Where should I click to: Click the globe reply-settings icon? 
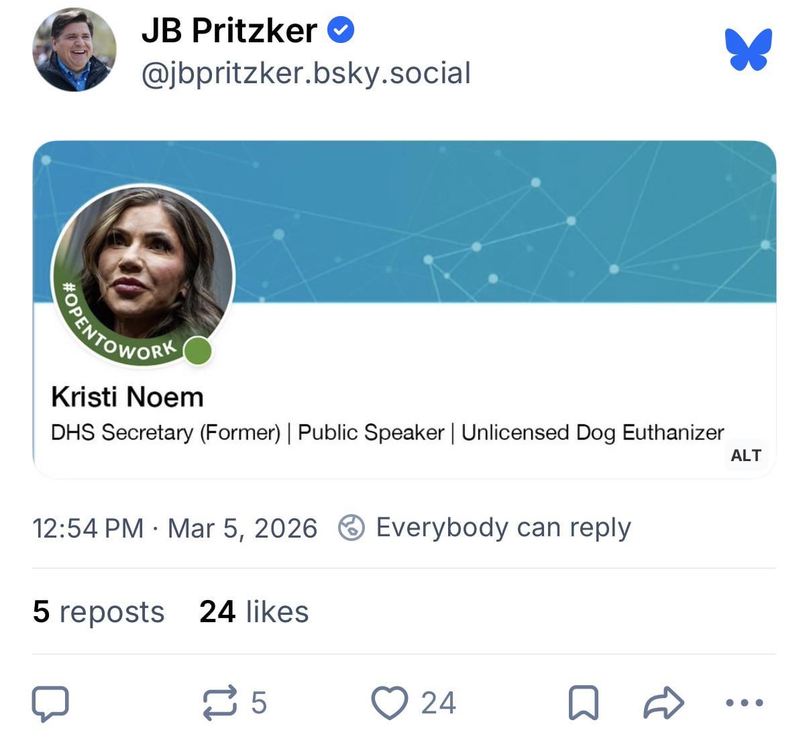(x=352, y=528)
